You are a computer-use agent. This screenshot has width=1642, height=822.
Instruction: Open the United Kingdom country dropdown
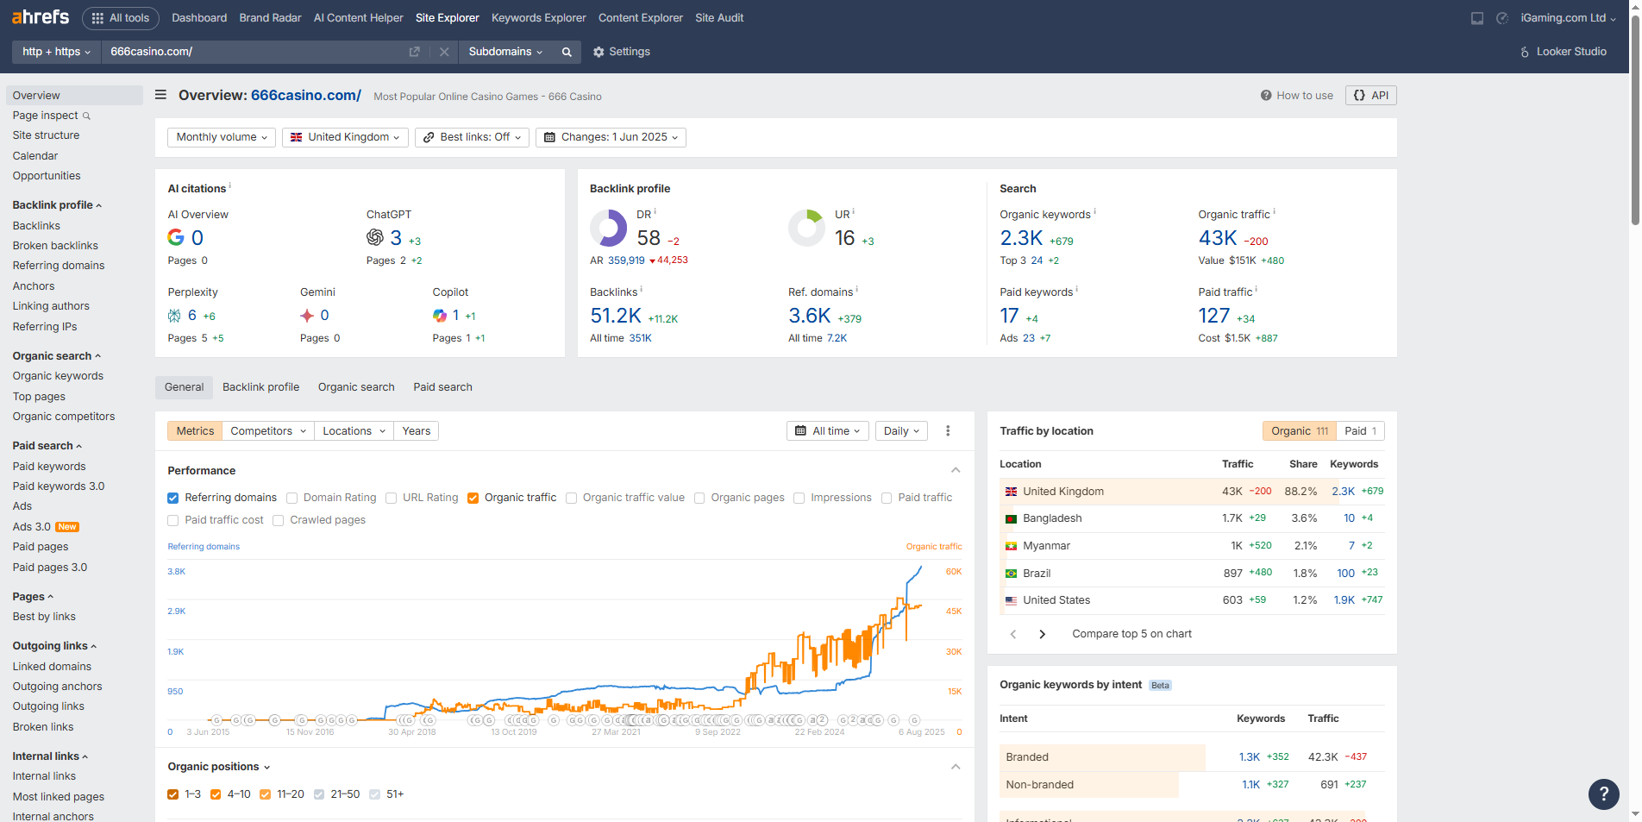(345, 137)
